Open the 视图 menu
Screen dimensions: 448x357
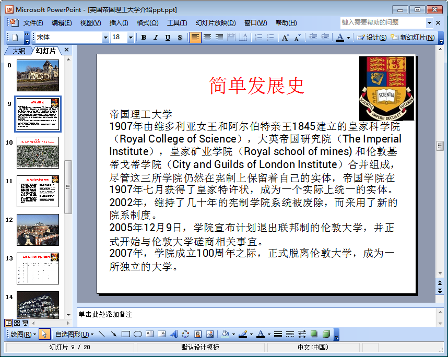tap(90, 23)
